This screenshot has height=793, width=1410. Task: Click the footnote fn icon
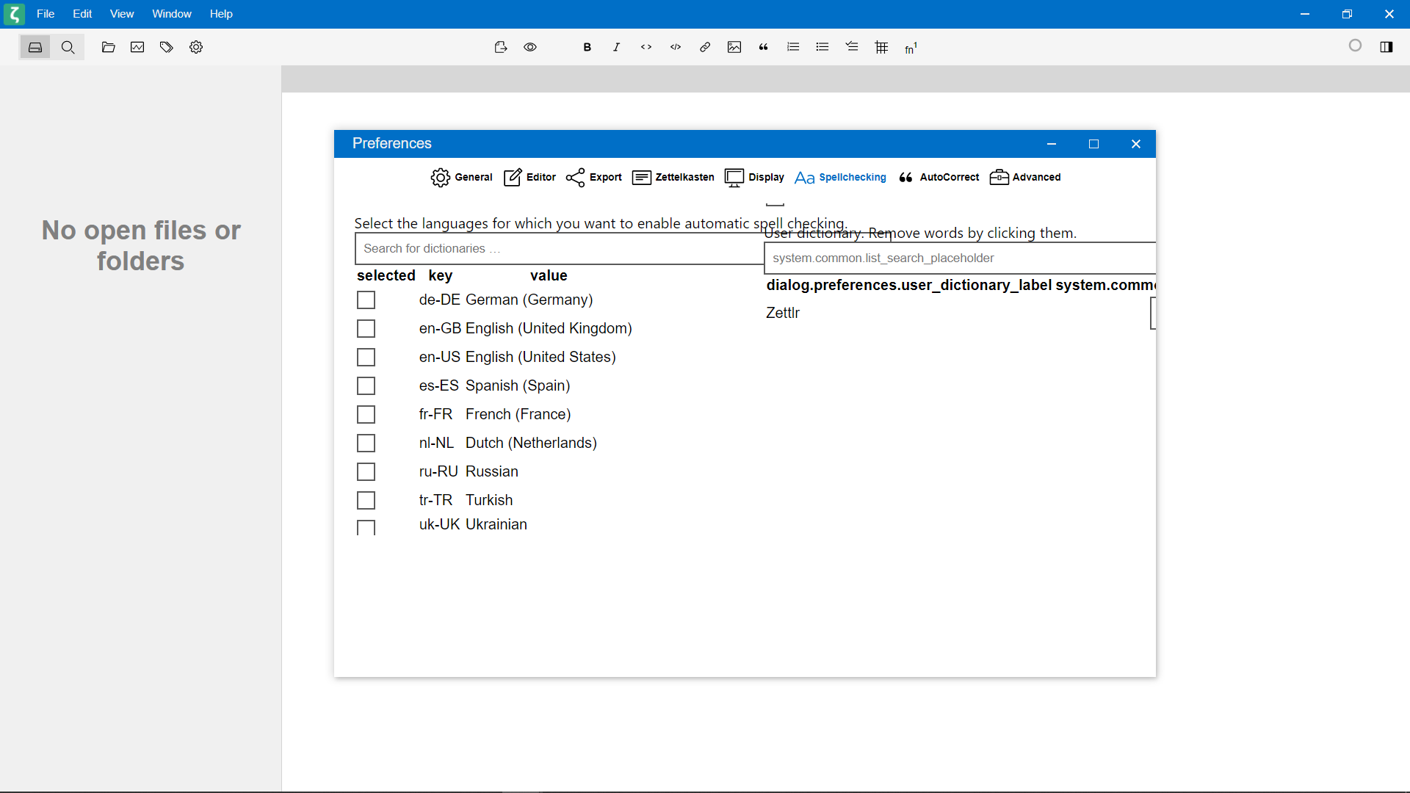pos(911,48)
